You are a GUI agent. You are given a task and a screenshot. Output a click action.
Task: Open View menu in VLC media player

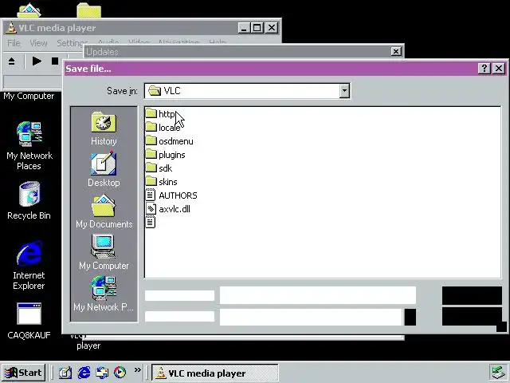(38, 43)
